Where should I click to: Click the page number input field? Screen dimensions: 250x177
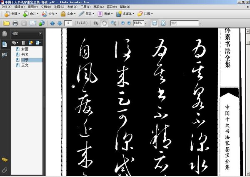[69, 23]
